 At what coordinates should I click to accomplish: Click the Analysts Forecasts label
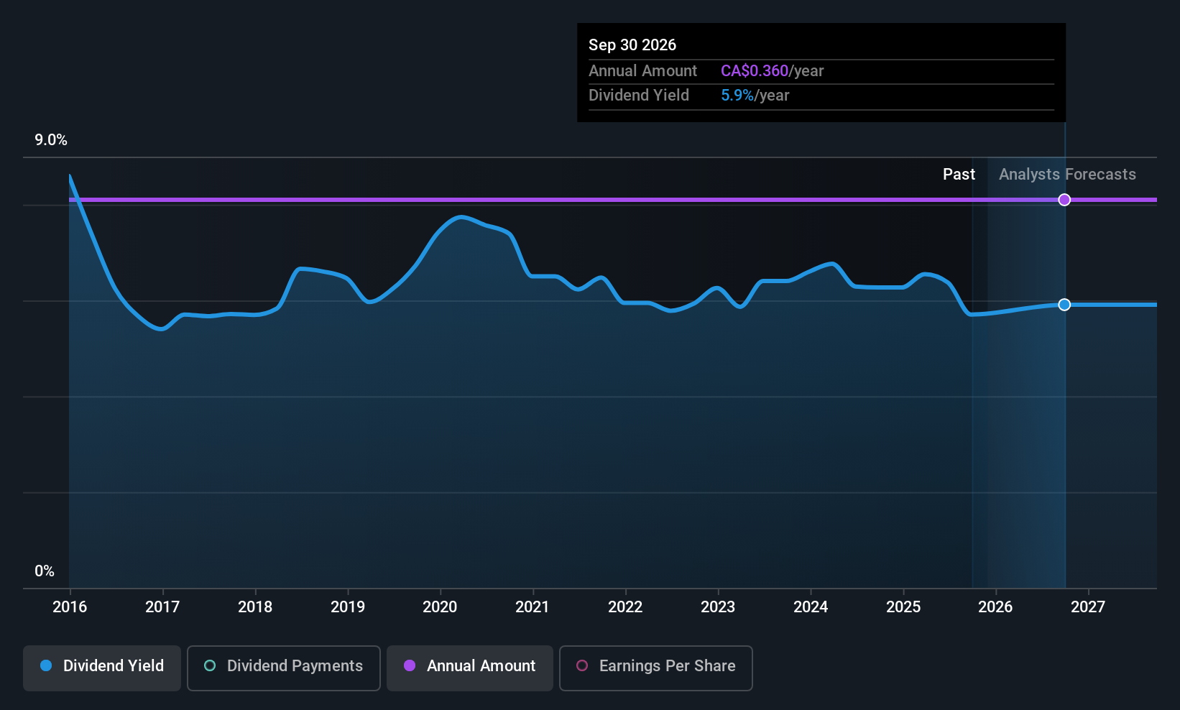point(1067,175)
